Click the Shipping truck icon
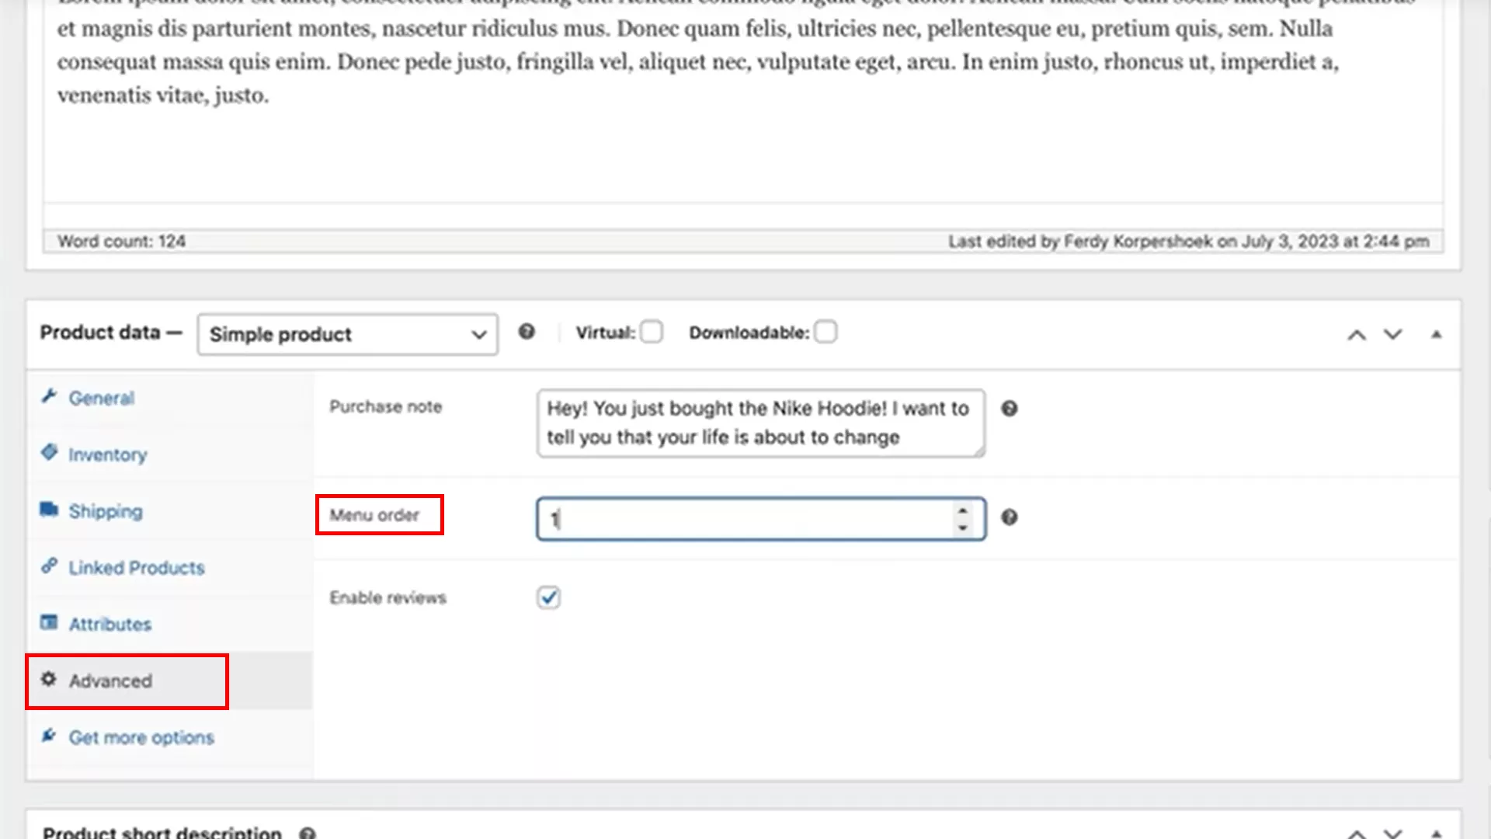This screenshot has width=1491, height=839. [x=50, y=510]
